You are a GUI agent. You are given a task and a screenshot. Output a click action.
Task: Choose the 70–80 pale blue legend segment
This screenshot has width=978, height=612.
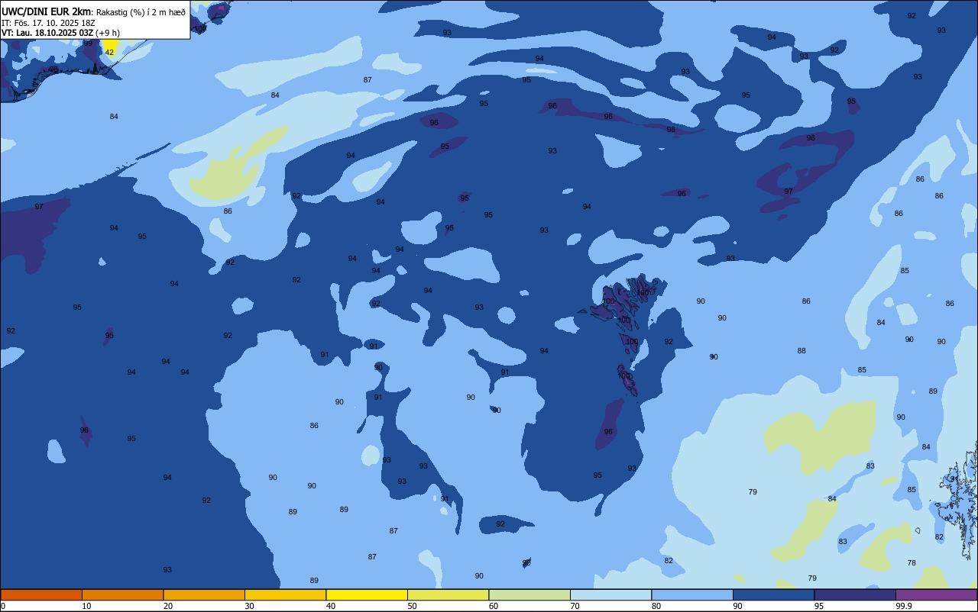click(x=610, y=594)
